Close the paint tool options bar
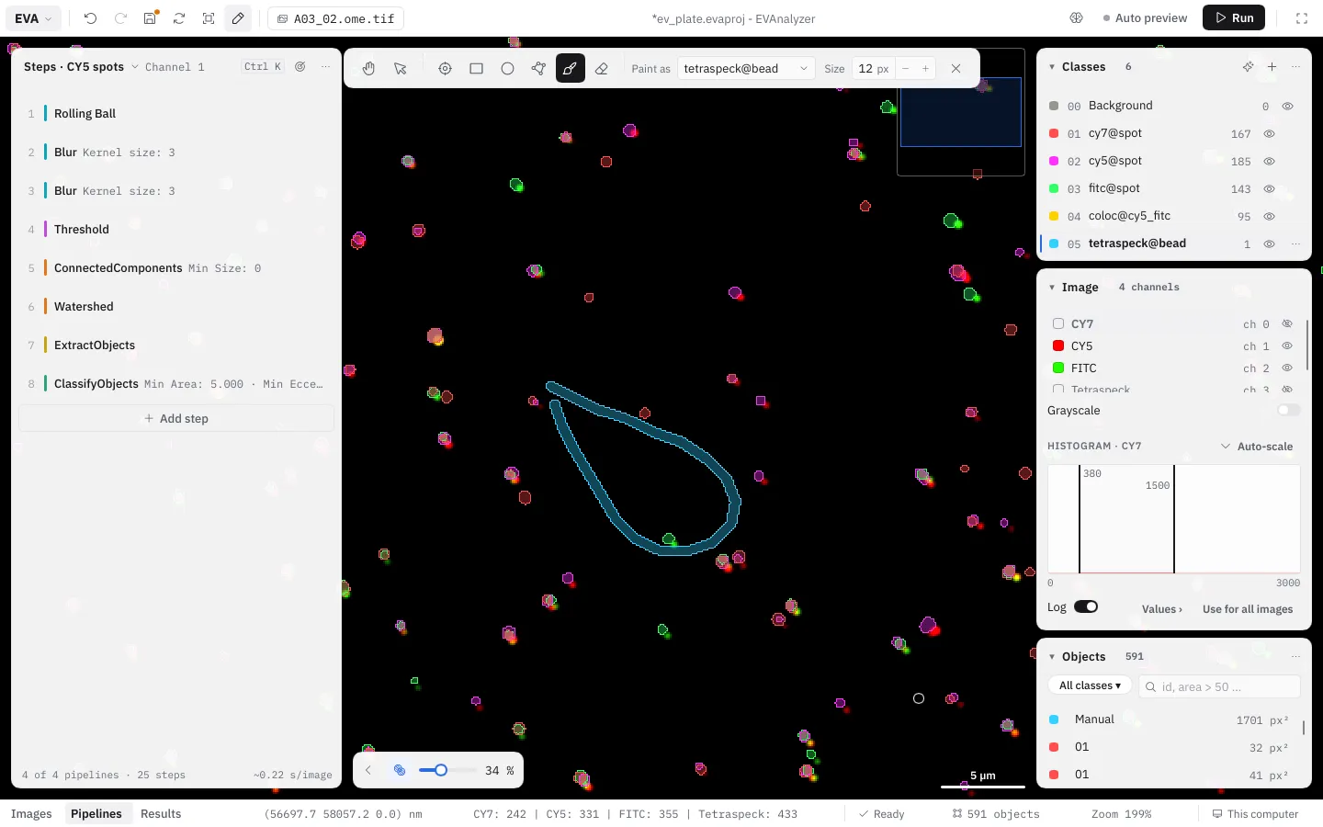Image resolution: width=1323 pixels, height=827 pixels. coord(955,69)
